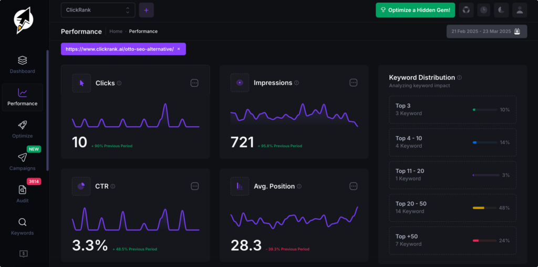Open the Audit sidebar section
The height and width of the screenshot is (267, 538).
pos(22,194)
